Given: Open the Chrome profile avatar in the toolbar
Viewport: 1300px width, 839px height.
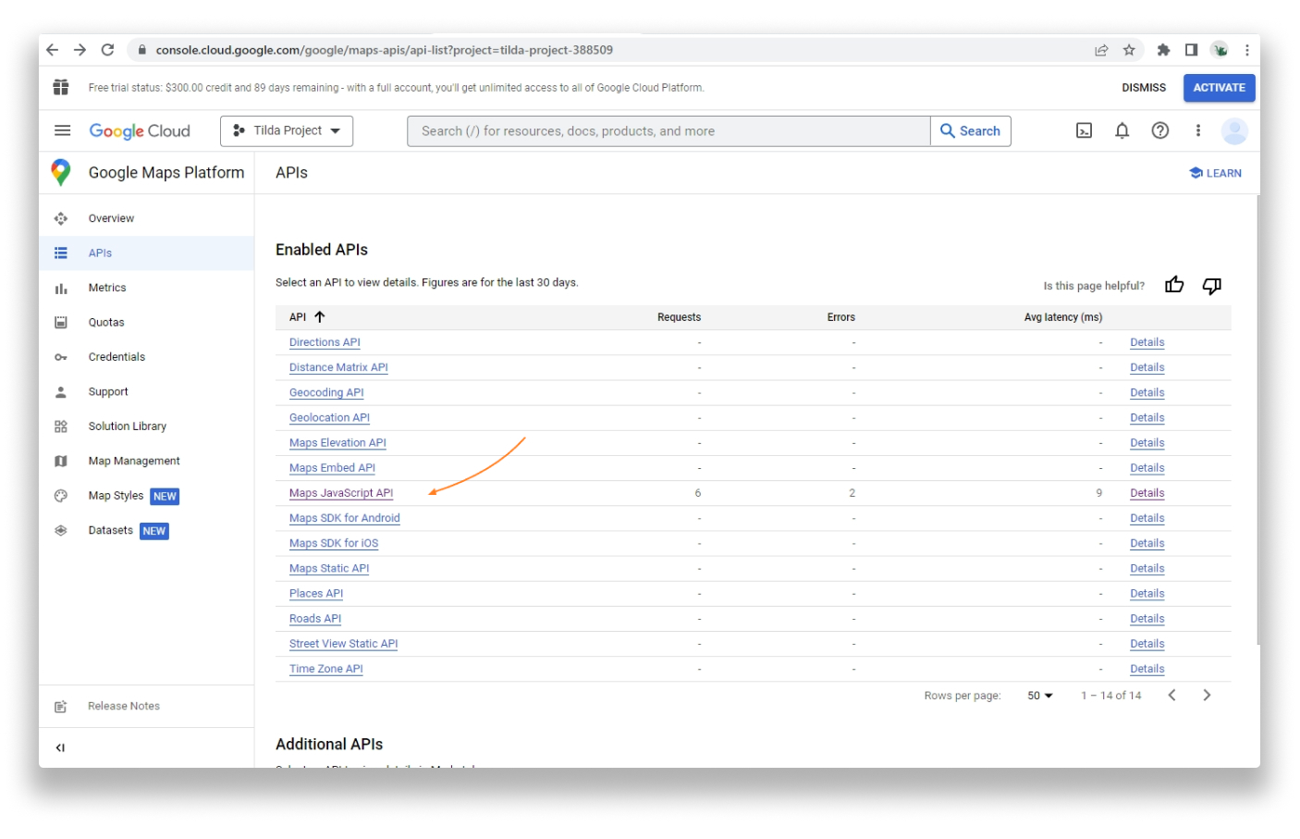Looking at the screenshot, I should coord(1220,50).
